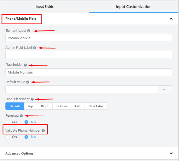Choose Hide Label placement option
Screen dimensions: 179x161
click(x=96, y=106)
